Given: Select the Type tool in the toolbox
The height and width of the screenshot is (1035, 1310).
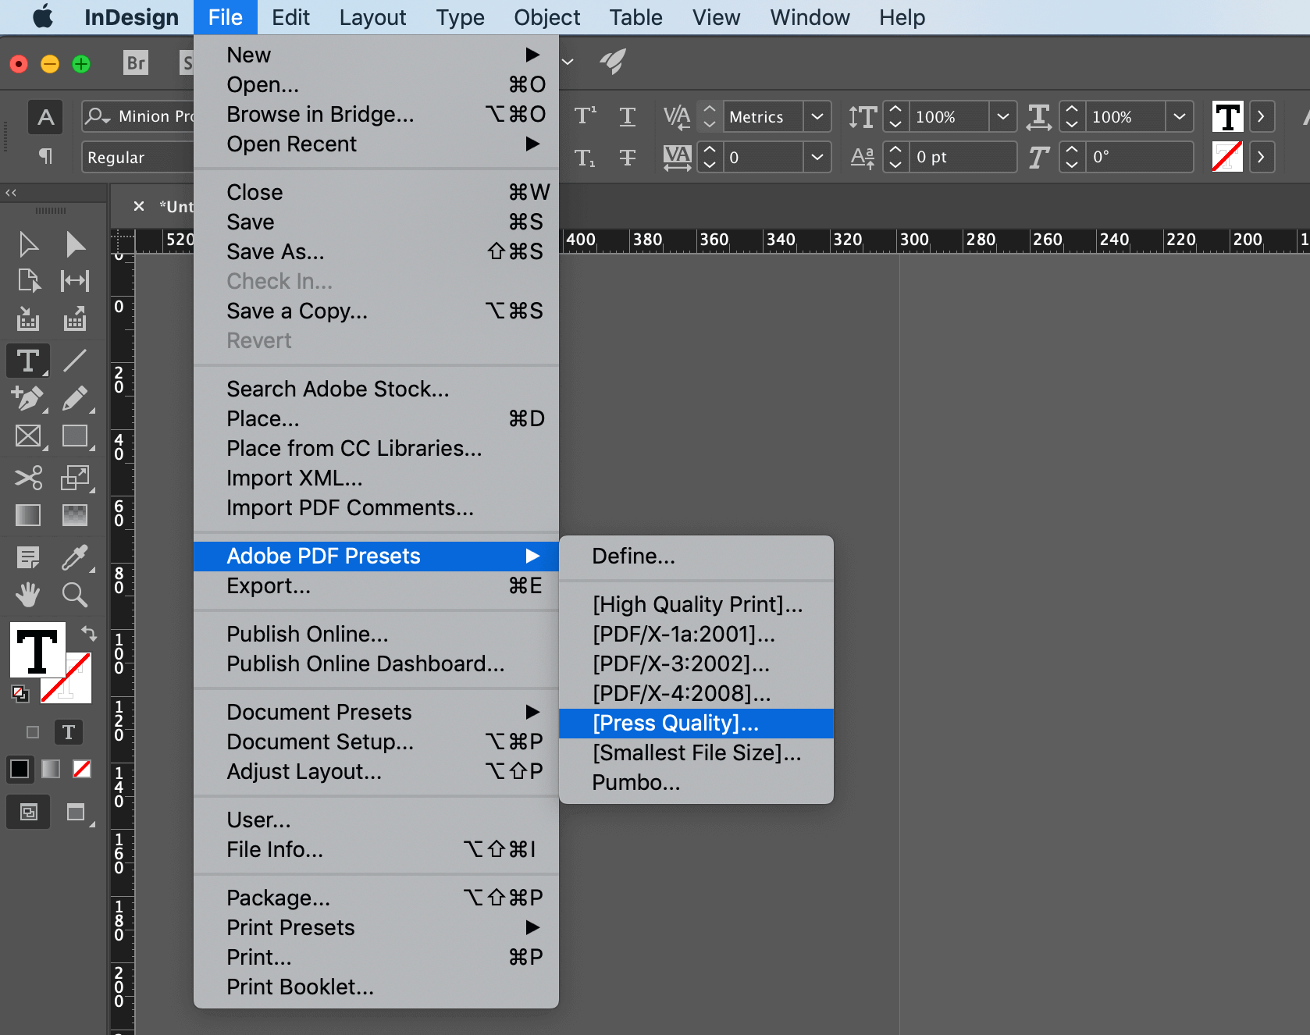Looking at the screenshot, I should [x=28, y=361].
